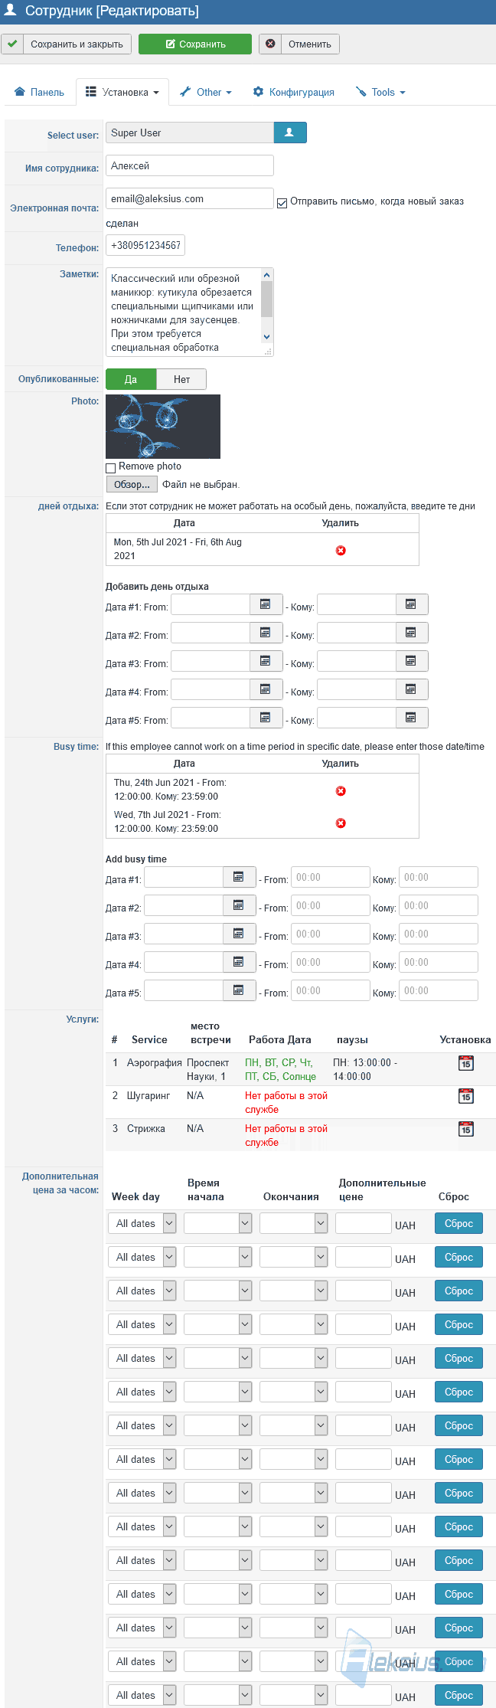Open the first All dates weekday dropdown

[x=142, y=1223]
